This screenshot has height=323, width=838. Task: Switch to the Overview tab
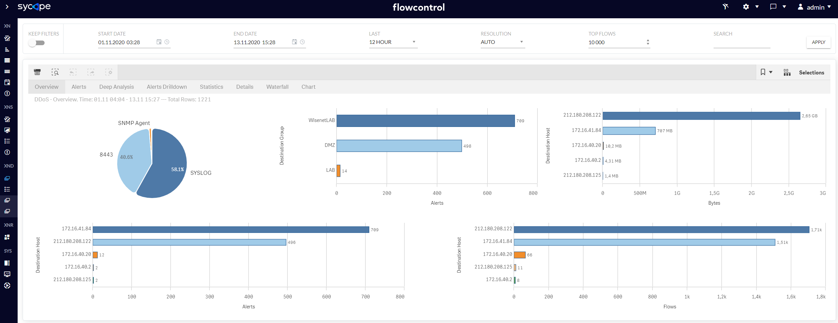coord(47,87)
